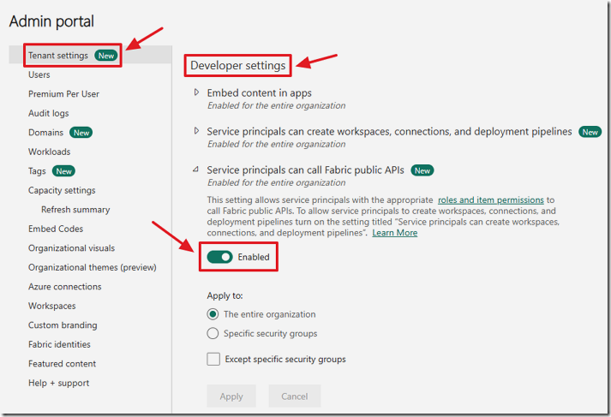Click New badge on Fabric public APIs setting
This screenshot has width=611, height=417.
tap(422, 170)
